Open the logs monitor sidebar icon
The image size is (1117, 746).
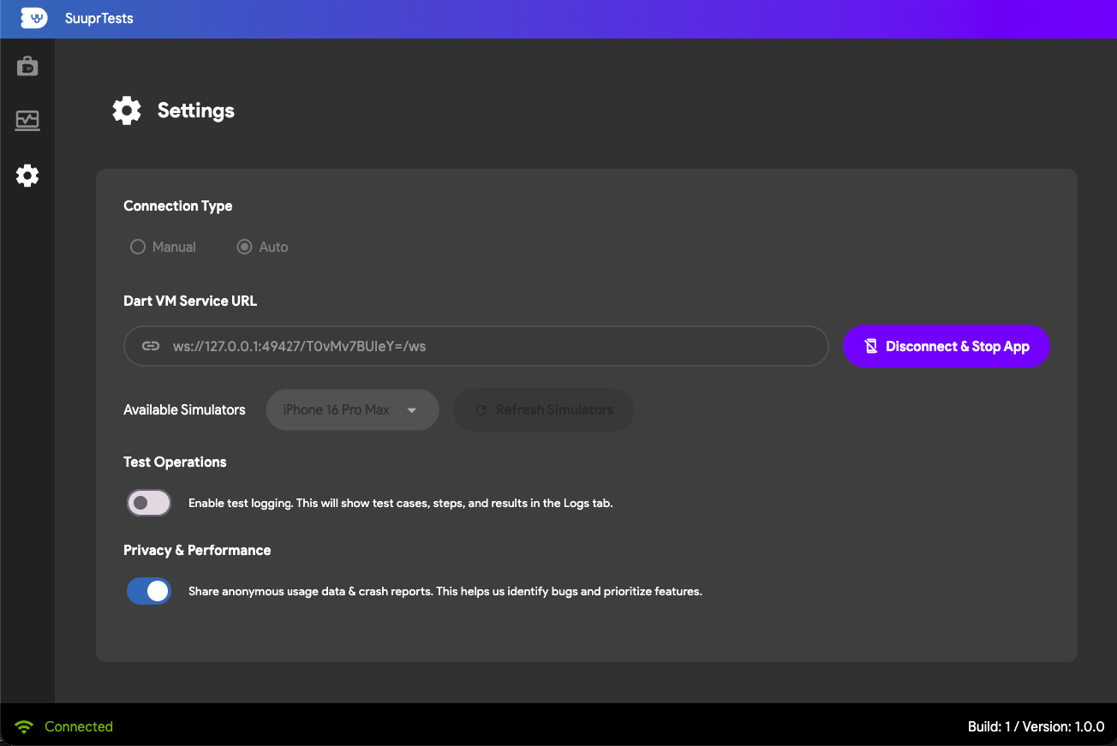(27, 120)
